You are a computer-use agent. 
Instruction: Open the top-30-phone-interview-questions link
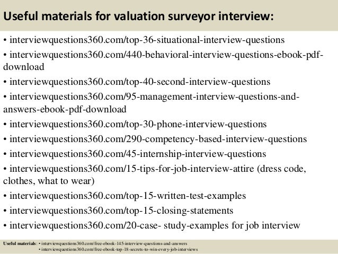138,125
